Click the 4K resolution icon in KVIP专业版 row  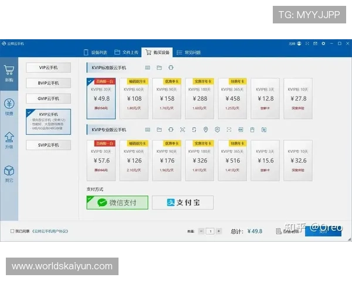tap(241, 129)
